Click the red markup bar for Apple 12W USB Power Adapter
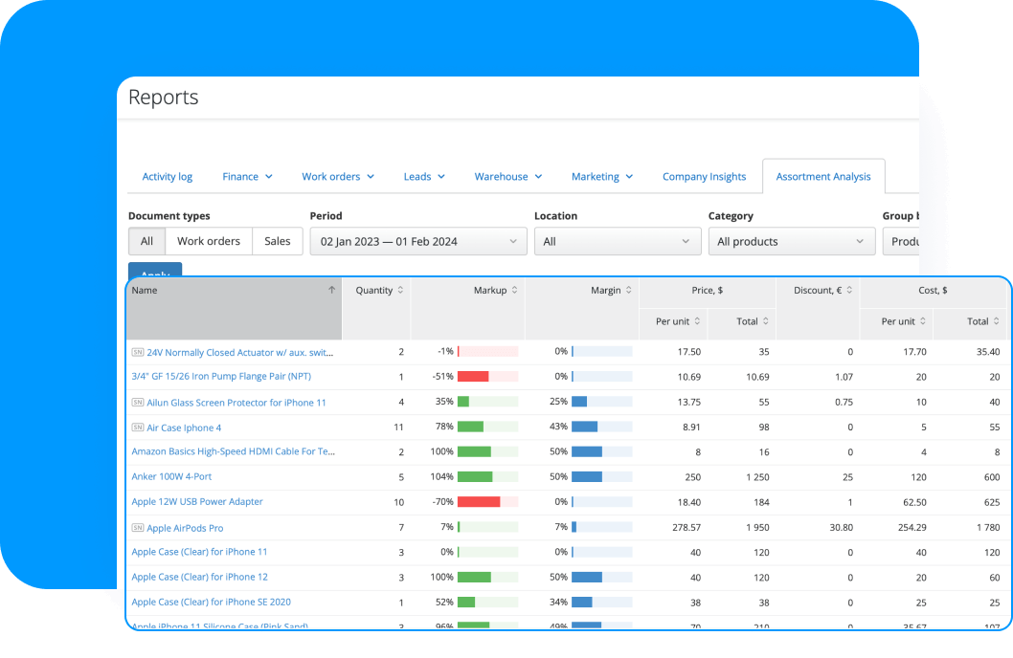The height and width of the screenshot is (658, 1013). coord(479,501)
